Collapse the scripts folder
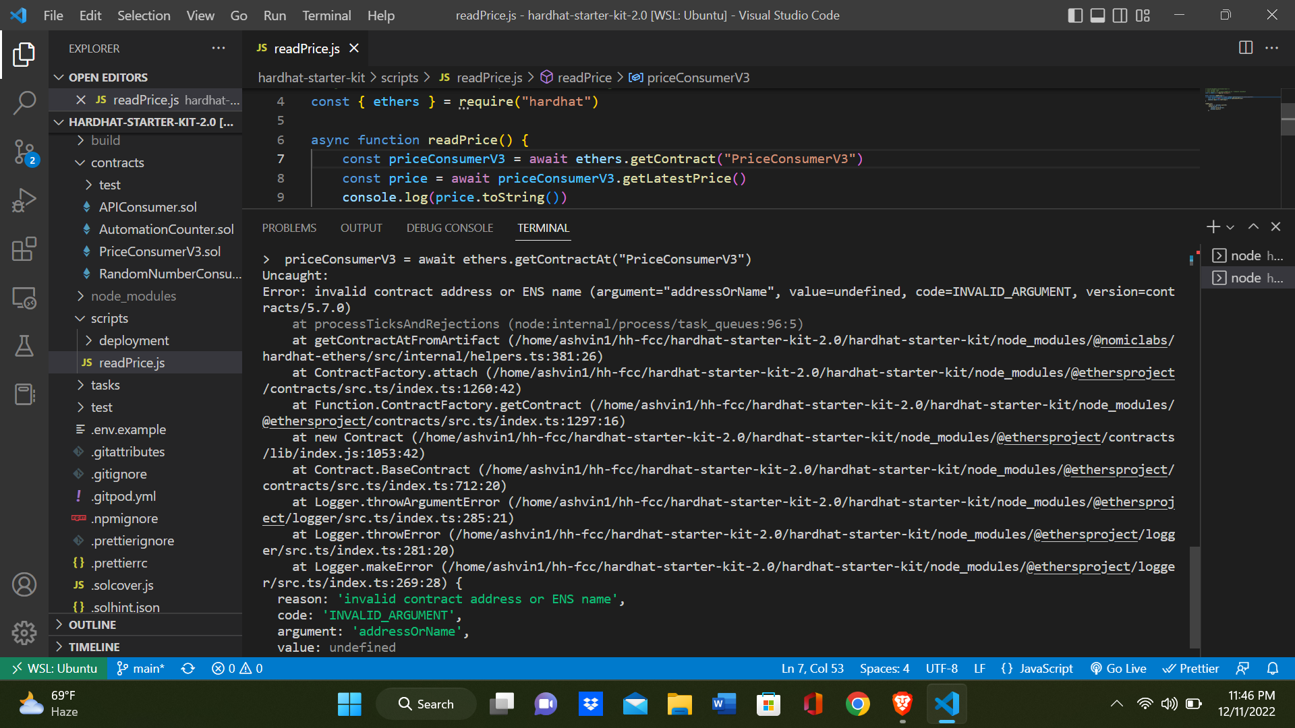This screenshot has width=1295, height=728. [146, 318]
